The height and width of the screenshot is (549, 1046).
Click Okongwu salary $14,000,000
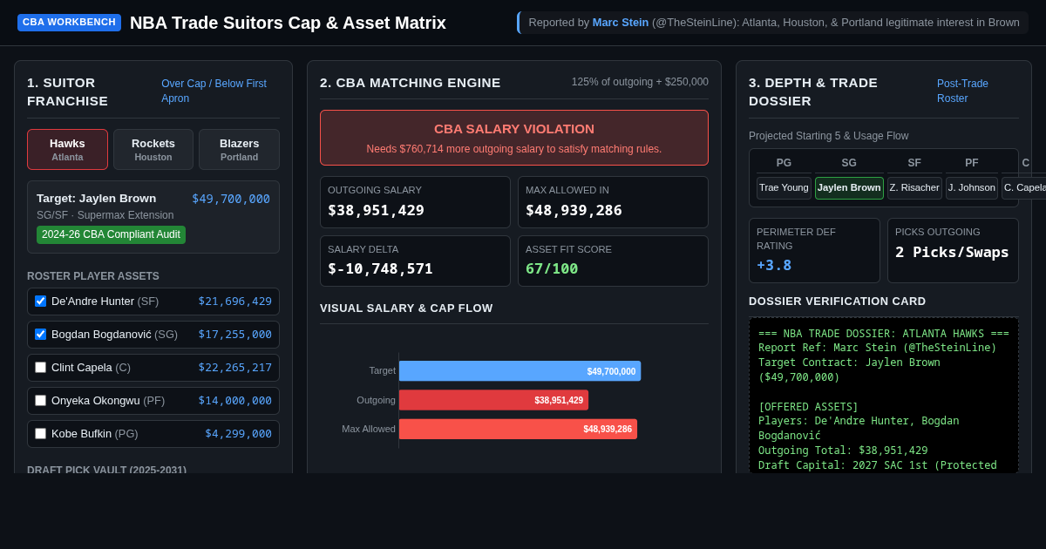[x=235, y=401]
